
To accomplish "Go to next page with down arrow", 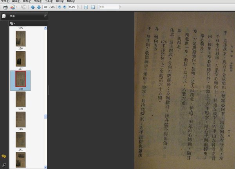I will tap(39, 7).
